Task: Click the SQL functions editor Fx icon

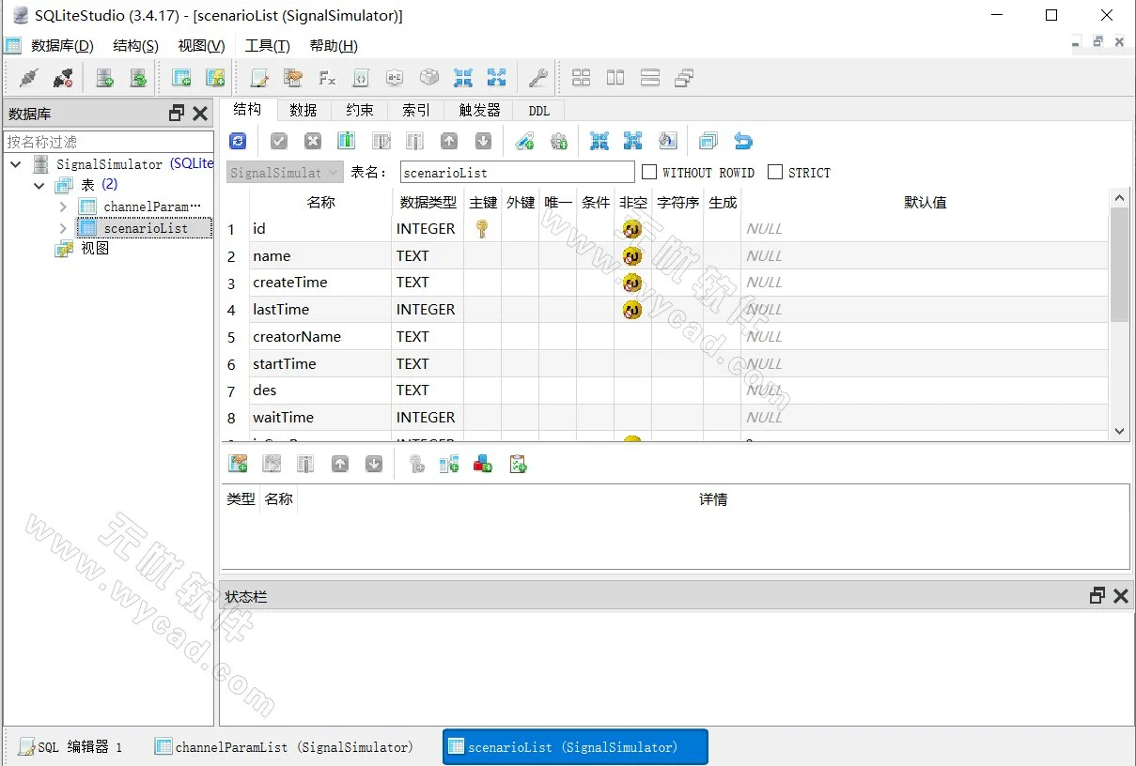Action: pyautogui.click(x=327, y=78)
